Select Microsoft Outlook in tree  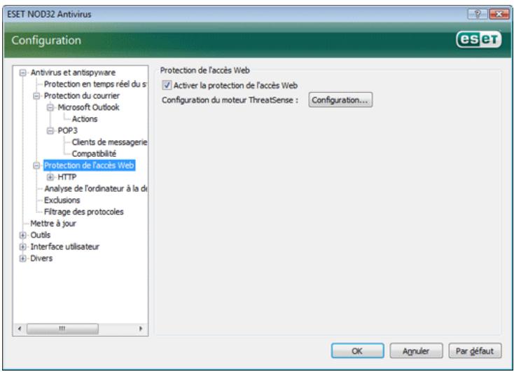coord(88,107)
